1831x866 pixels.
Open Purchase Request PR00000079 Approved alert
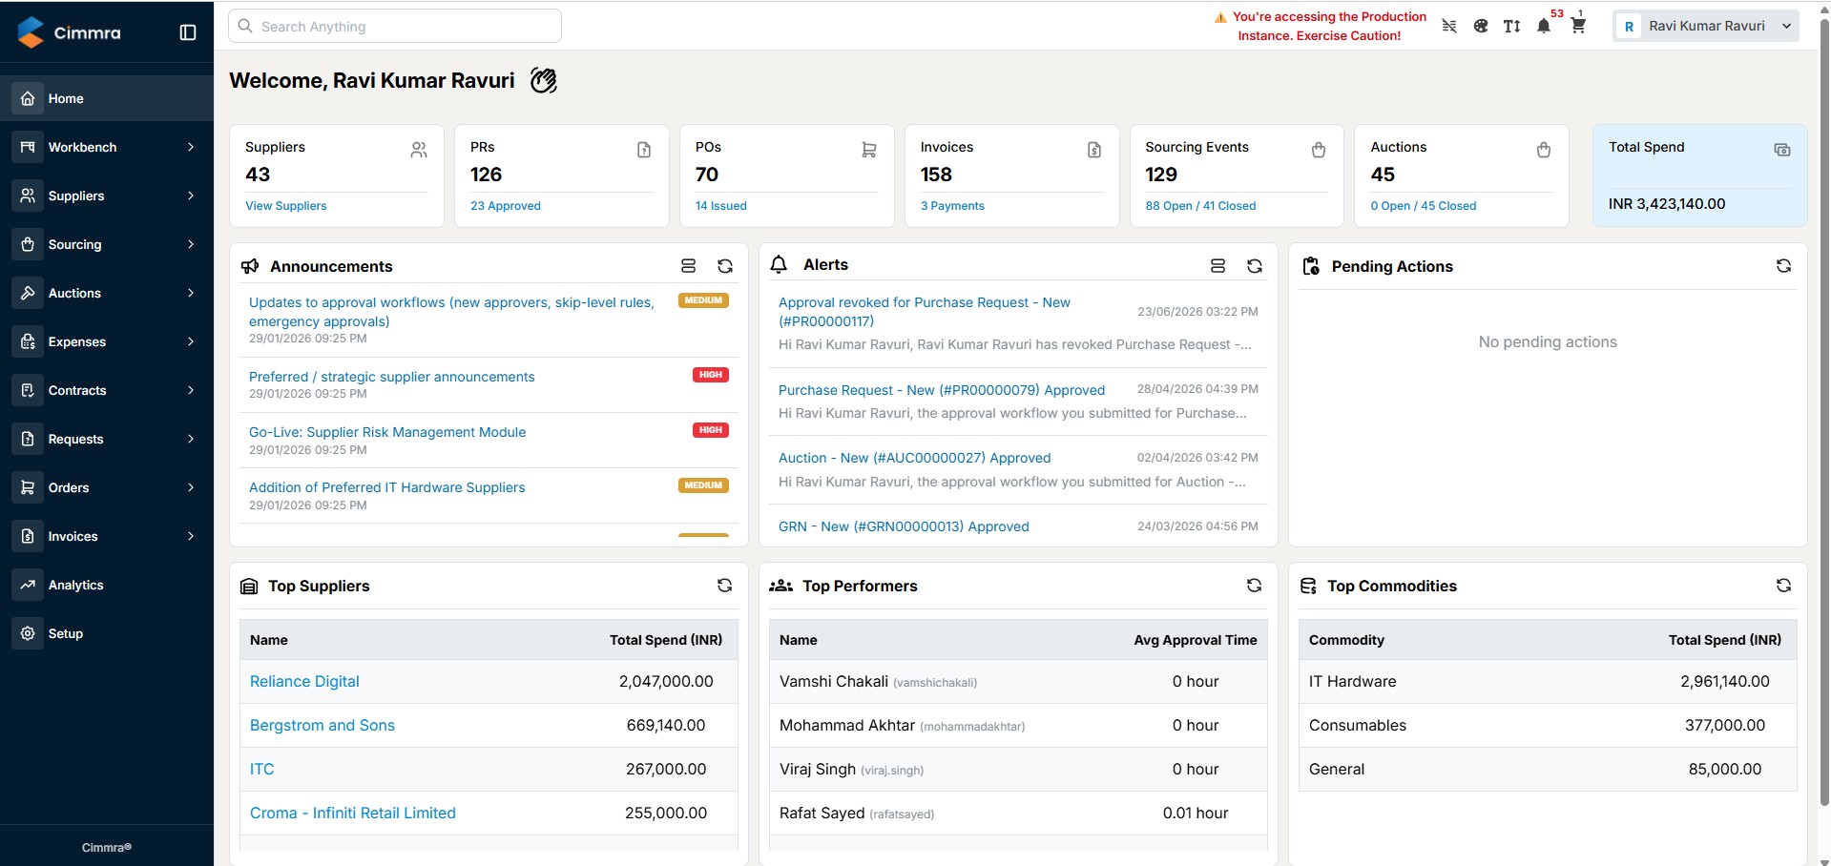(x=942, y=390)
